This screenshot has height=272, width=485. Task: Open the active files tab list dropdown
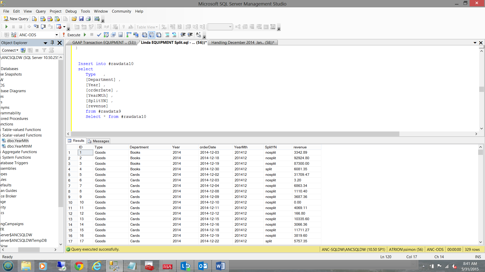click(475, 43)
